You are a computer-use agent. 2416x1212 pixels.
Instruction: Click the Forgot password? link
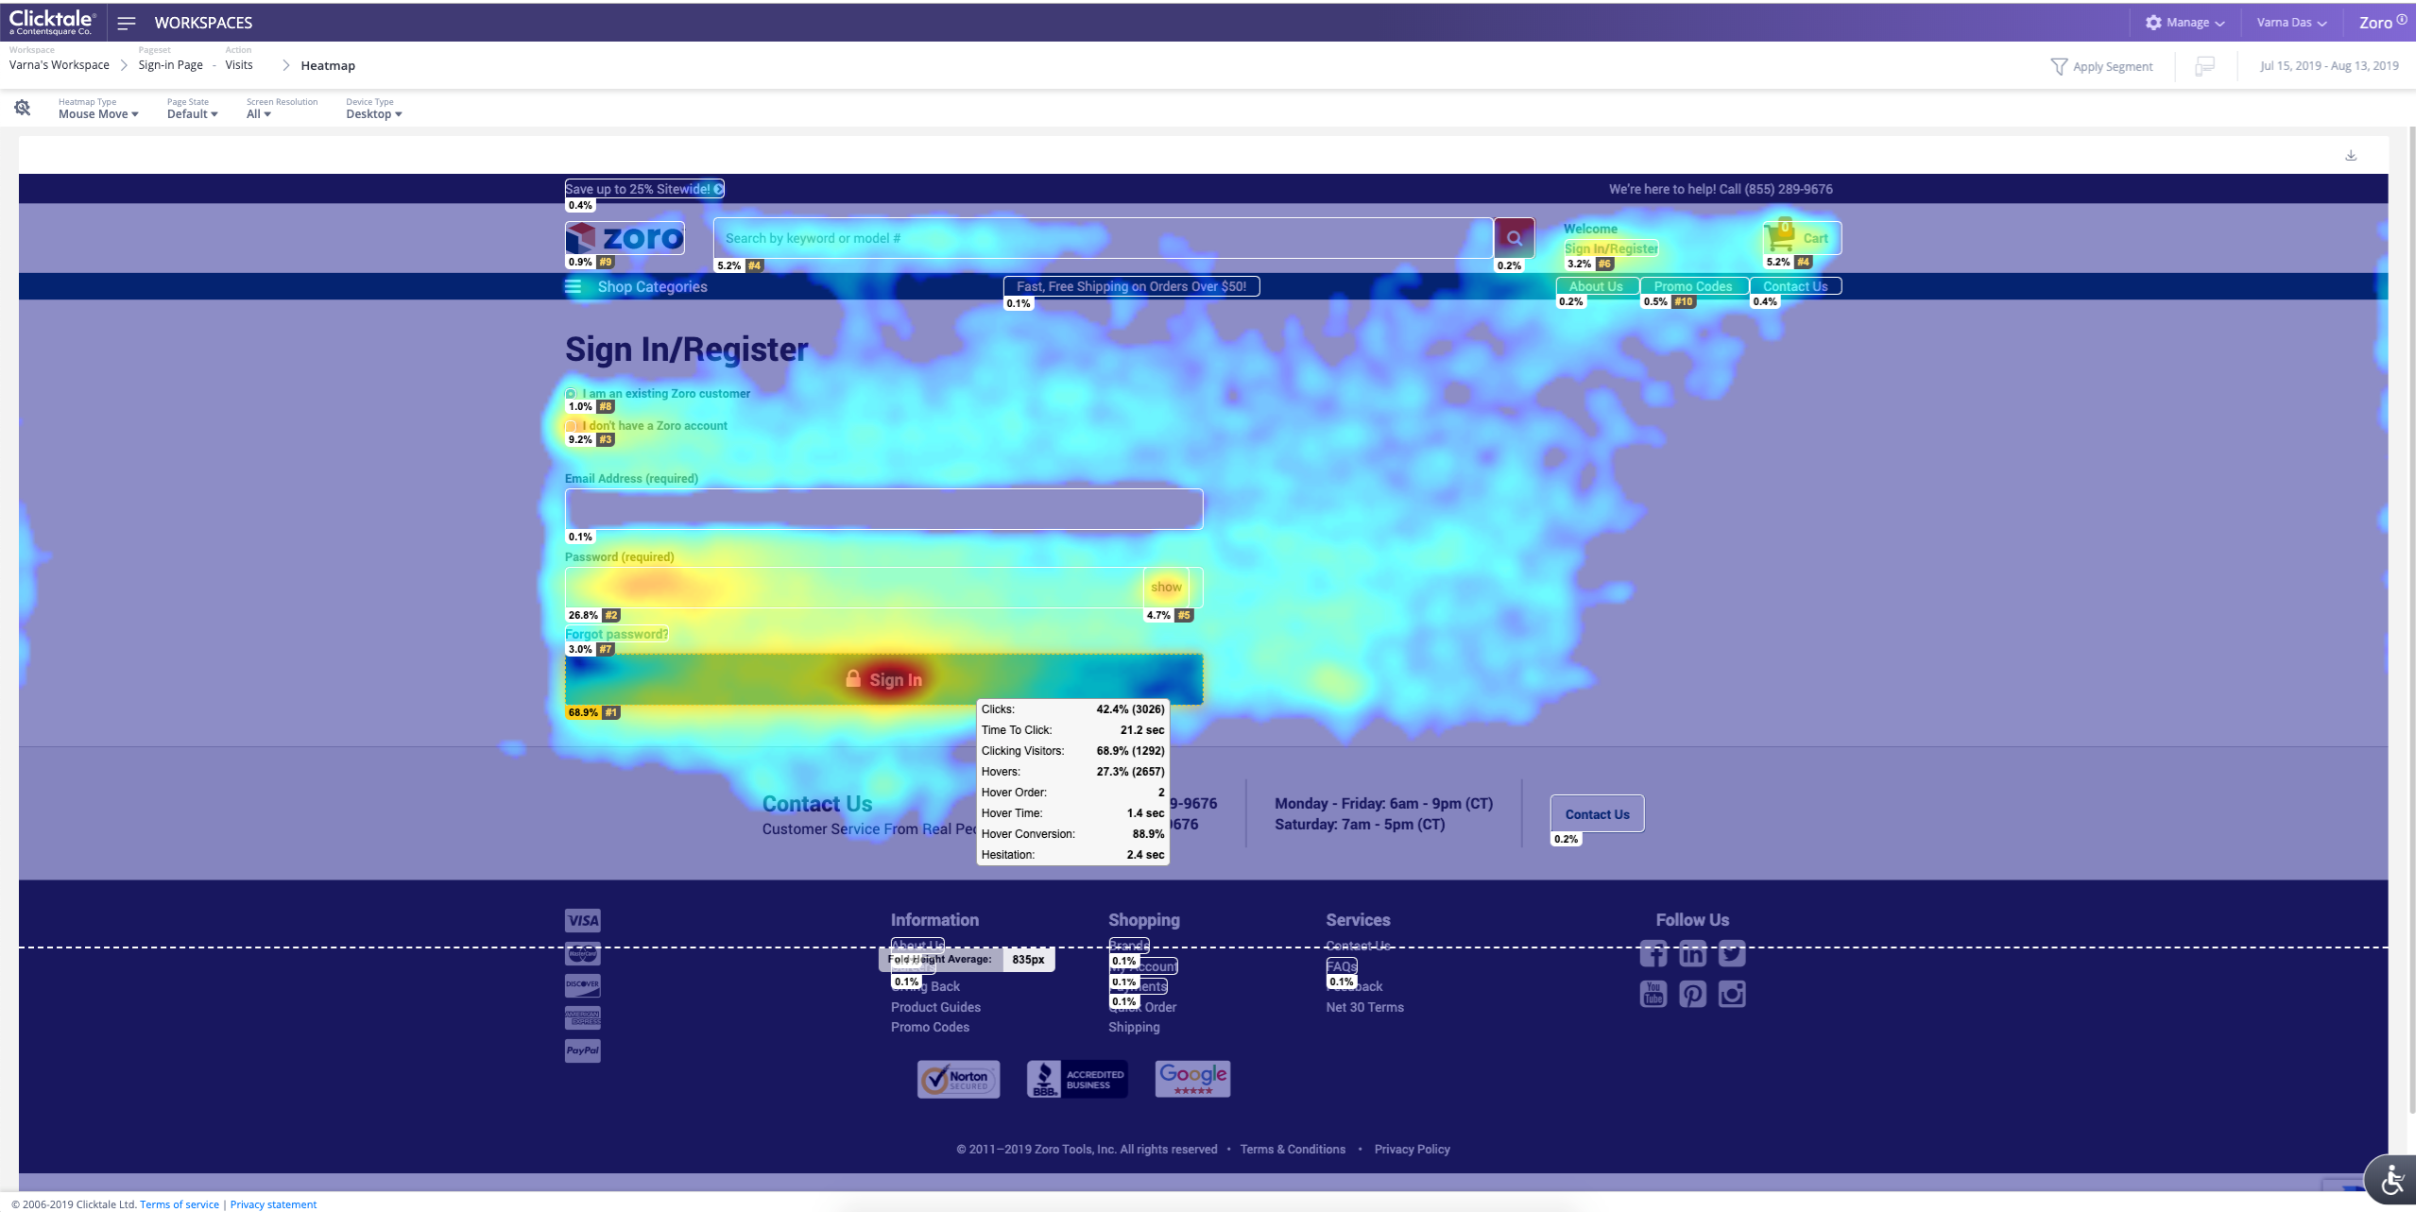(616, 634)
